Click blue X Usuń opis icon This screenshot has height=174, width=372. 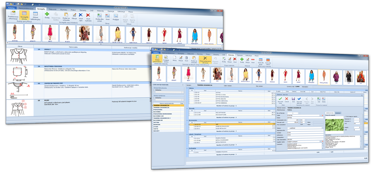click(x=81, y=16)
